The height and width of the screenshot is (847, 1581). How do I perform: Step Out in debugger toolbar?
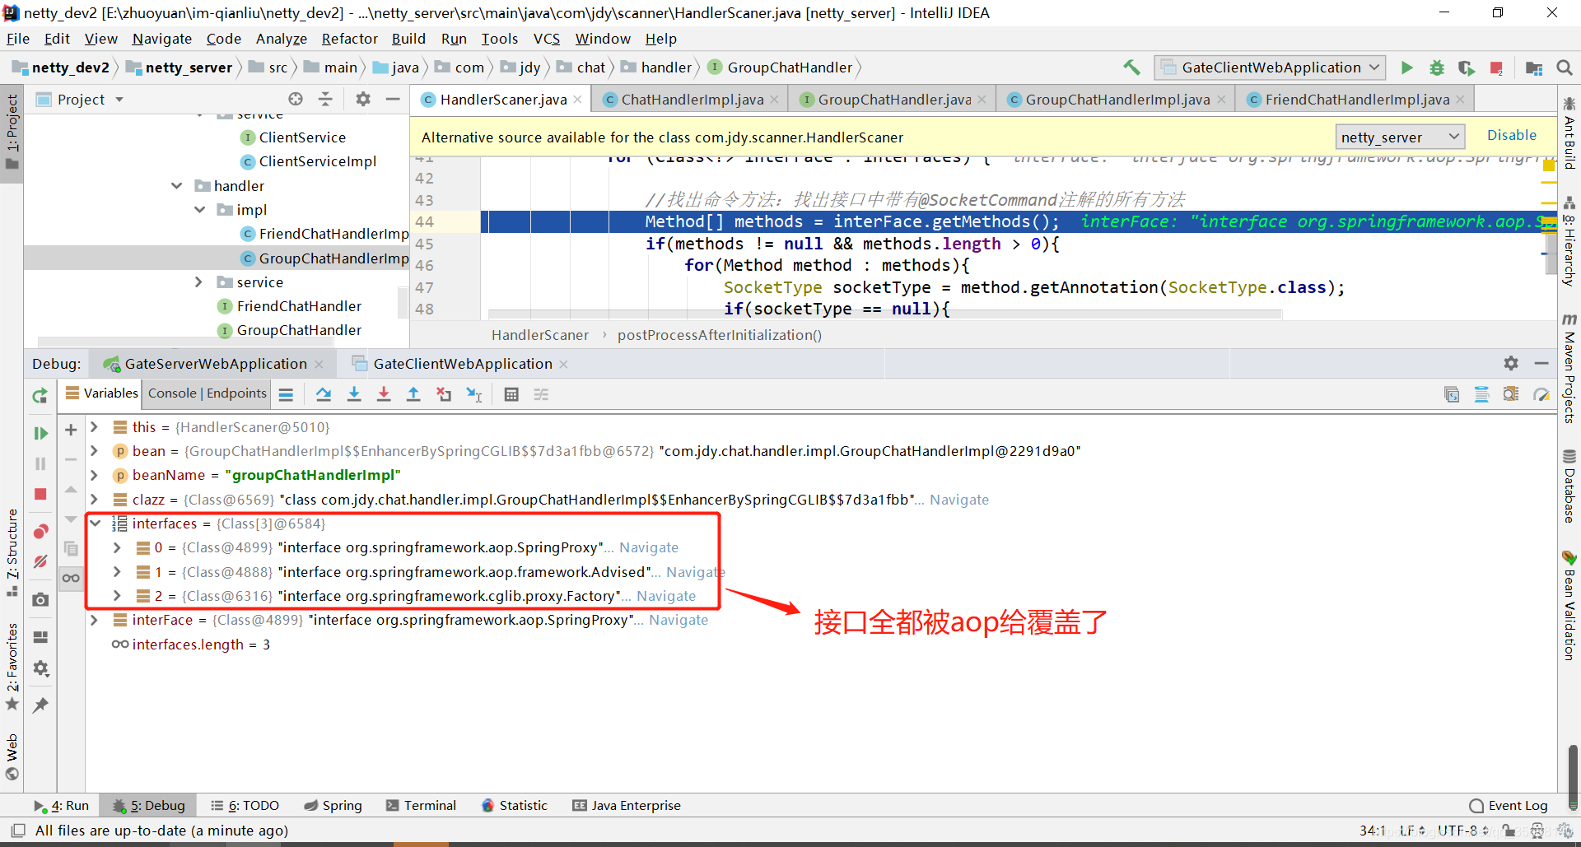413,394
